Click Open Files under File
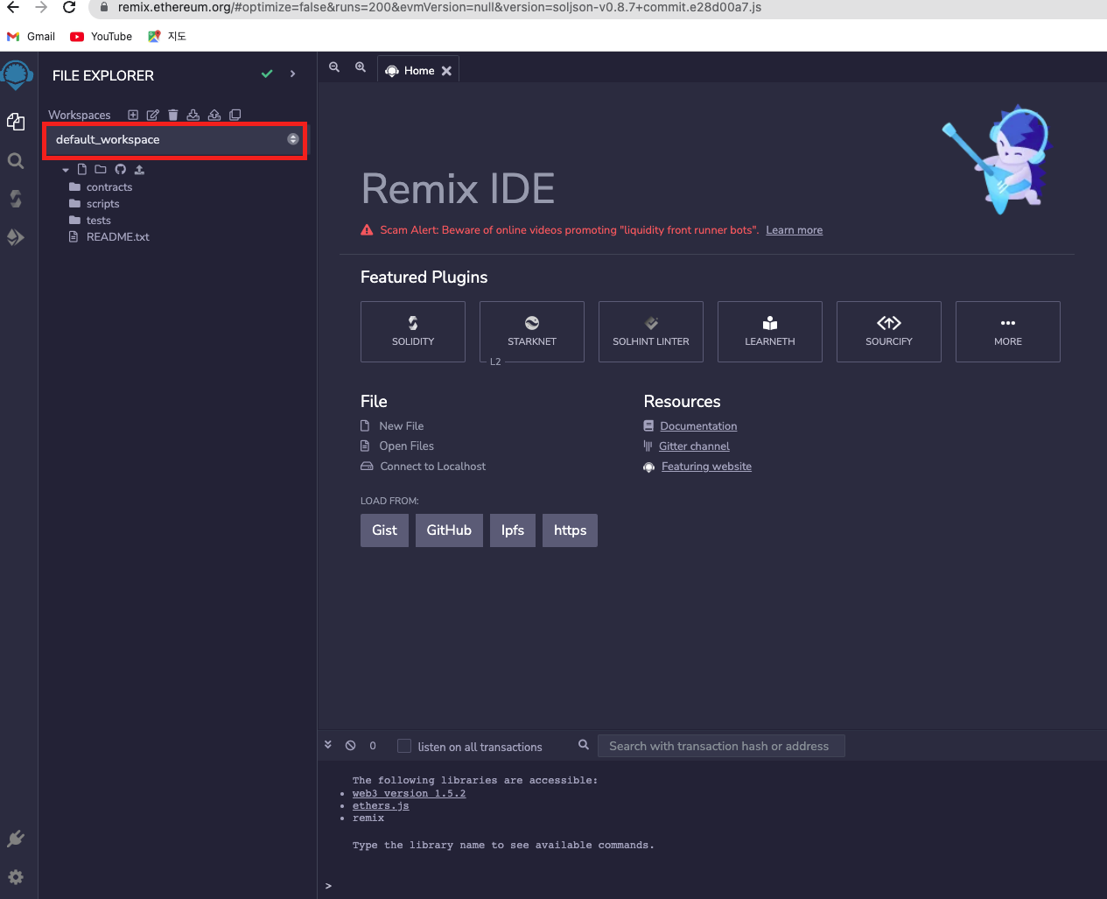This screenshot has width=1107, height=899. tap(406, 446)
